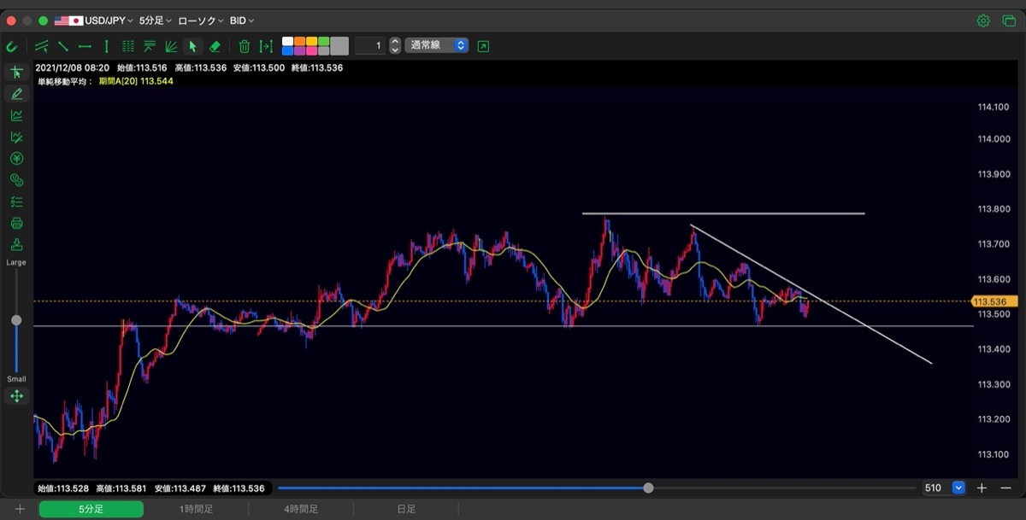Open chart settings gear icon
This screenshot has width=1026, height=520.
(x=983, y=20)
